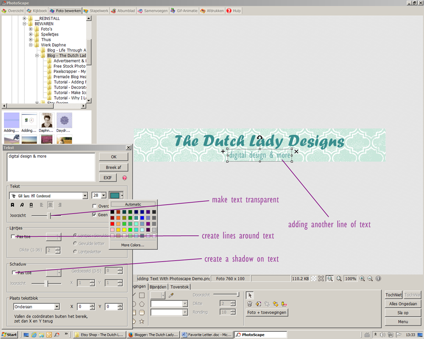
Task: Select the Lijntjesletter radio button
Action: point(75,252)
